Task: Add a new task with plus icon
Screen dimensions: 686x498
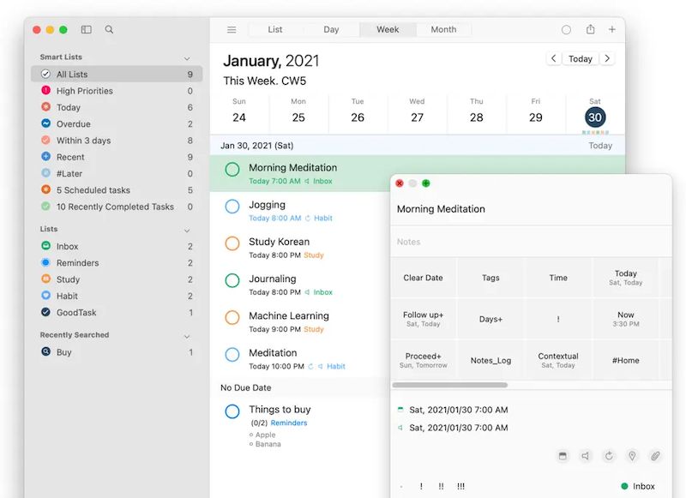Action: click(x=611, y=29)
